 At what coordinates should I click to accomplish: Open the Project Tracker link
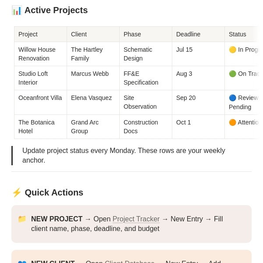tap(136, 219)
